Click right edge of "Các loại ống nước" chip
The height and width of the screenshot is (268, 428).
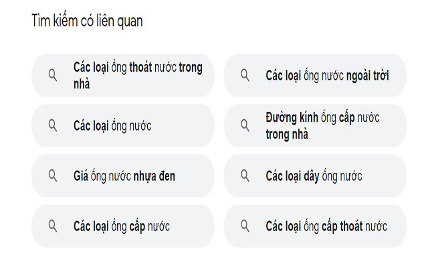[x=206, y=126]
